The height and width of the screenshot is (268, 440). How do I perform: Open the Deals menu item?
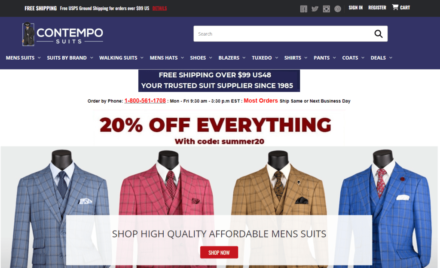click(x=382, y=58)
